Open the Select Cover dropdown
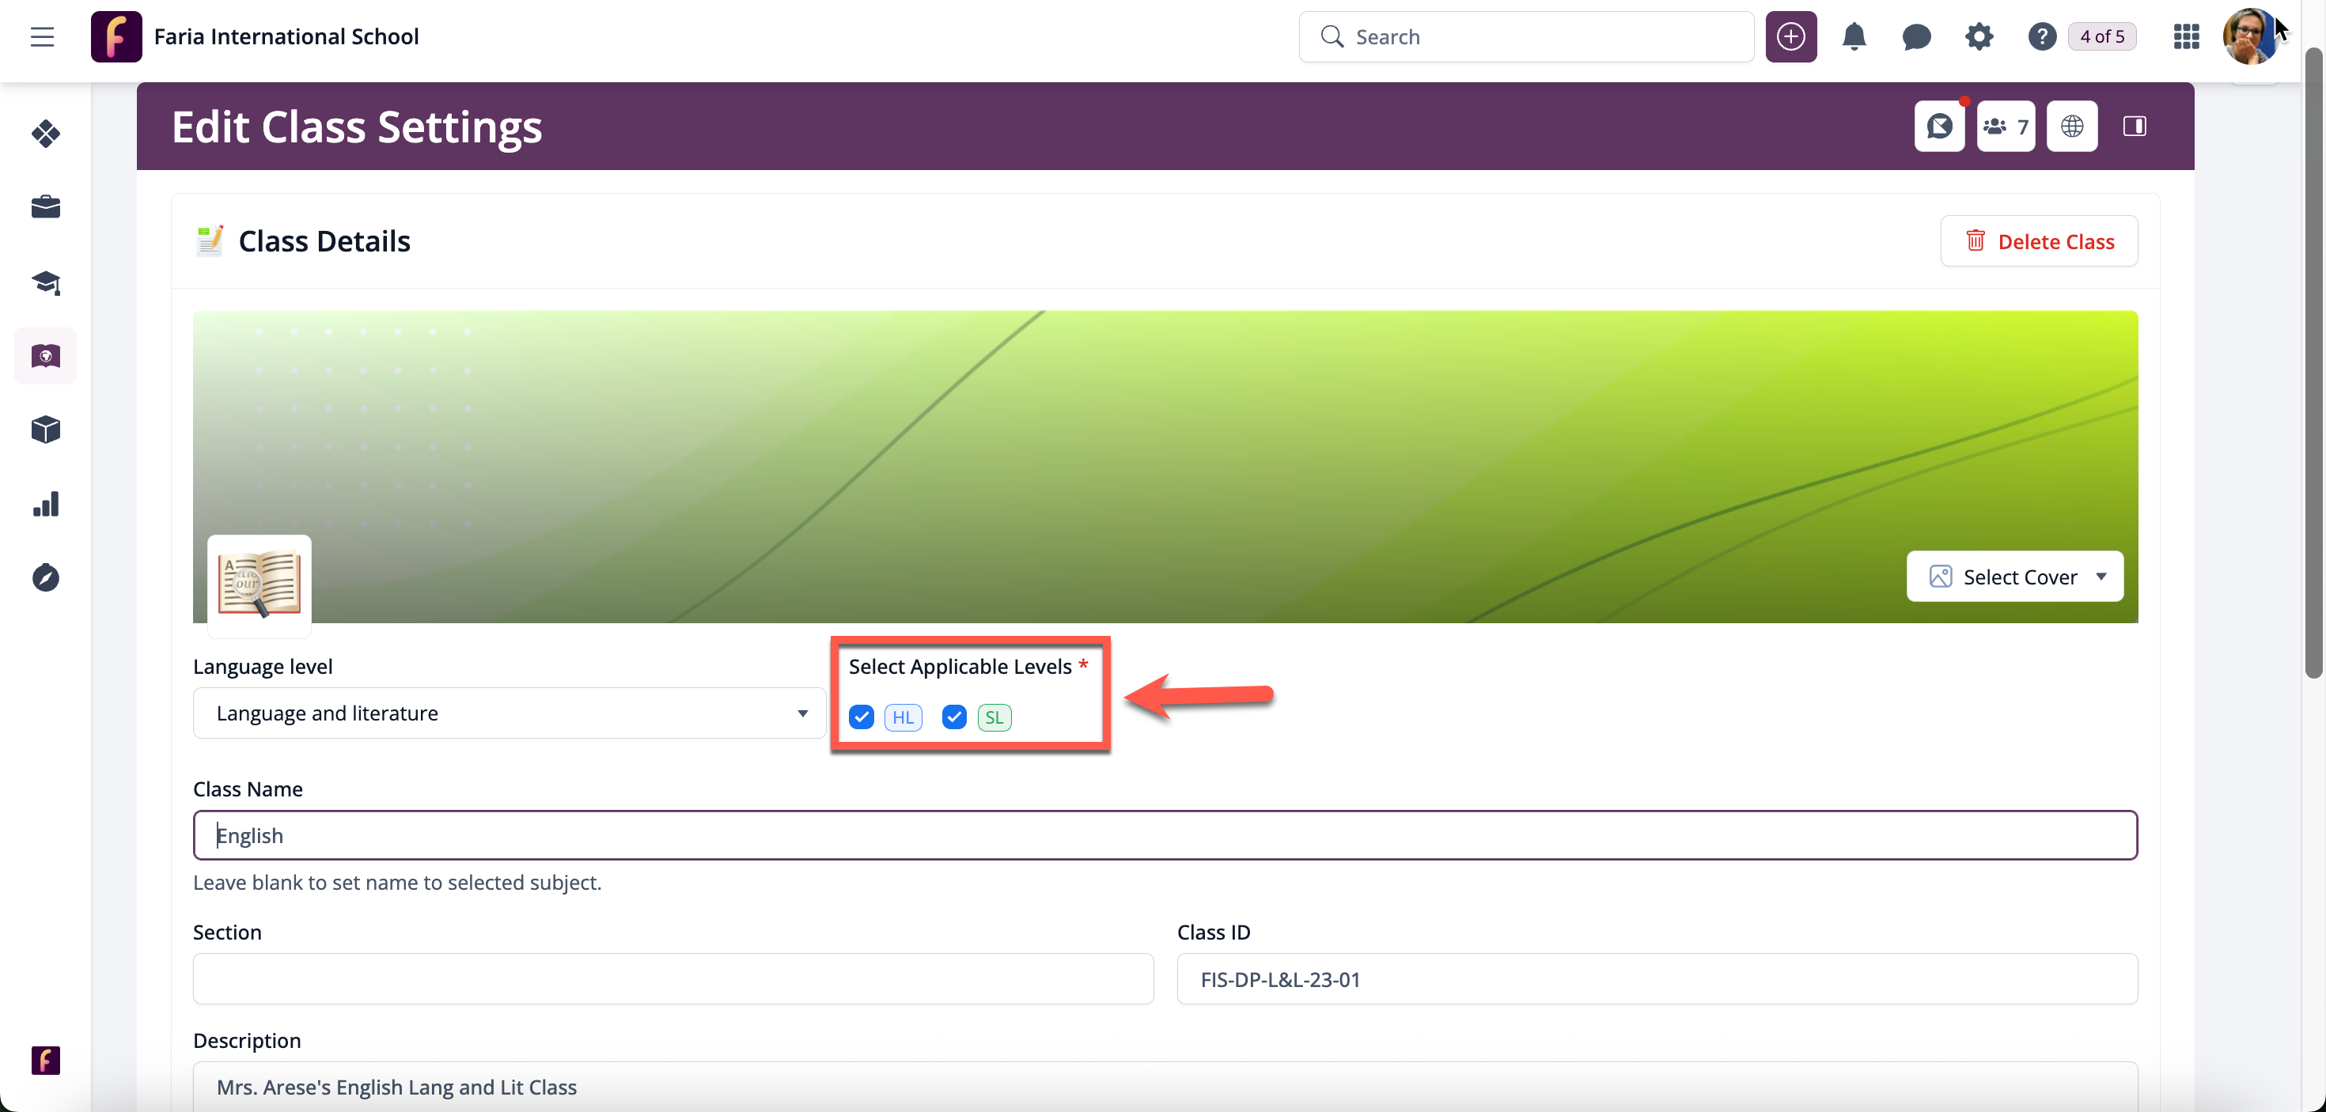Viewport: 2326px width, 1112px height. coord(2014,577)
